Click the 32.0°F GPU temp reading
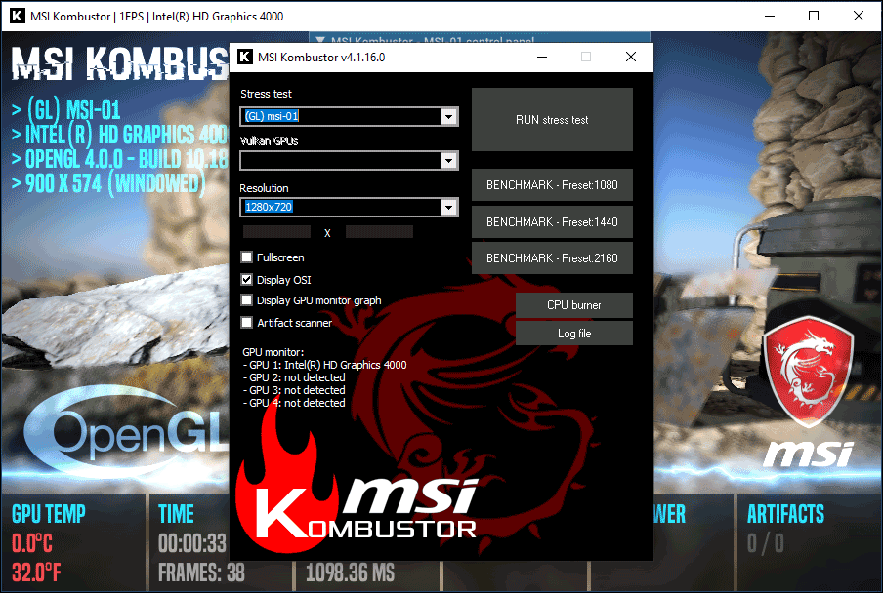The width and height of the screenshot is (883, 593). (x=36, y=573)
